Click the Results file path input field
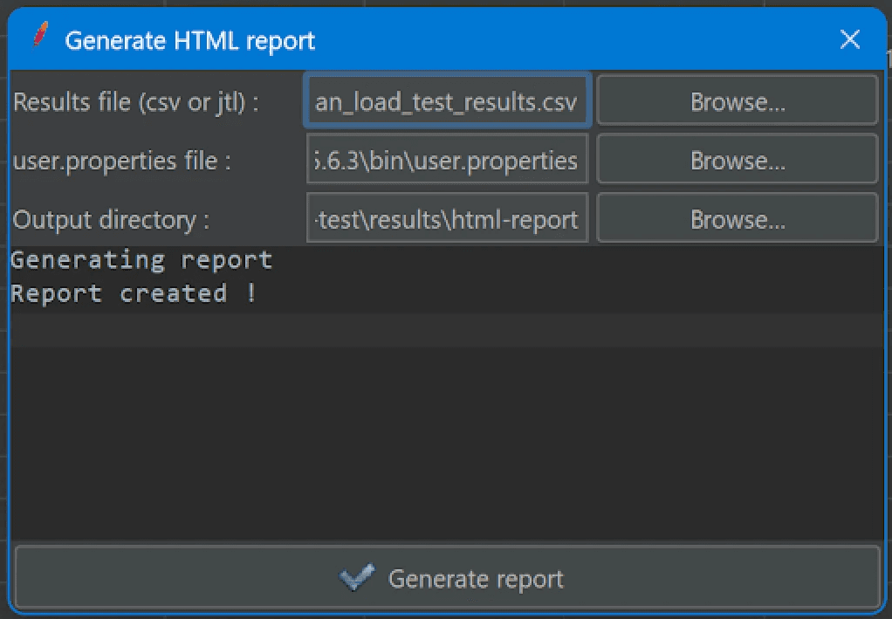Viewport: 892px width, 619px height. [448, 100]
